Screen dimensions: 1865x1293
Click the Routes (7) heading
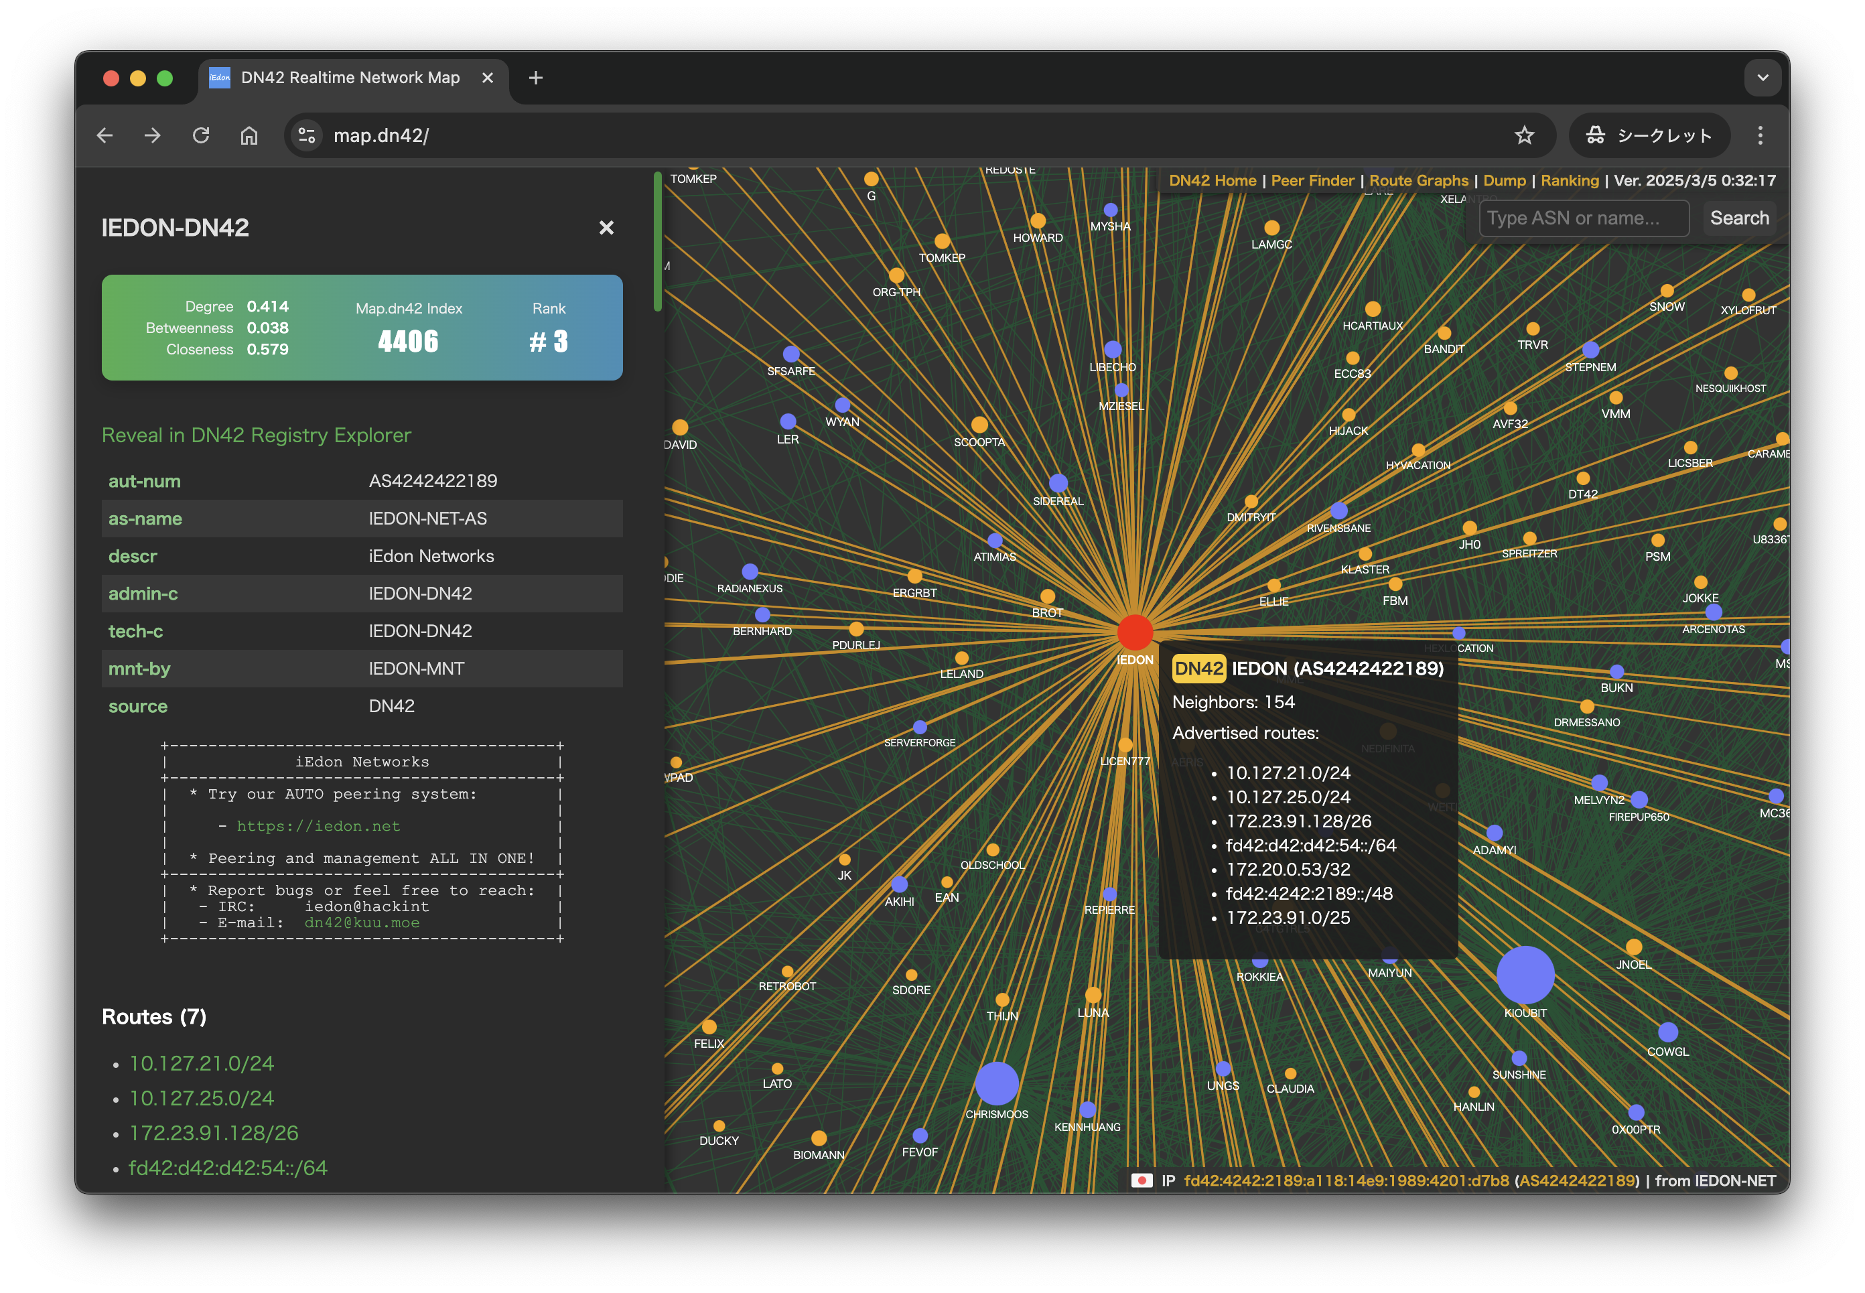(154, 1017)
